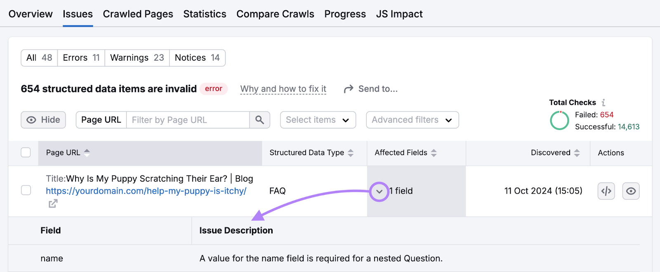Screen dimensions: 660x272
Task: Check the checkbox for the puppy article row
Action: [26, 191]
